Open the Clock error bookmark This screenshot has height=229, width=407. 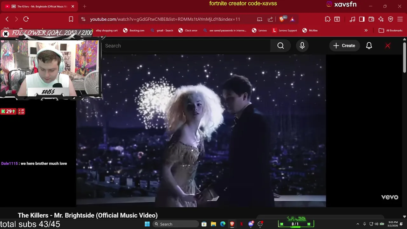click(x=188, y=31)
